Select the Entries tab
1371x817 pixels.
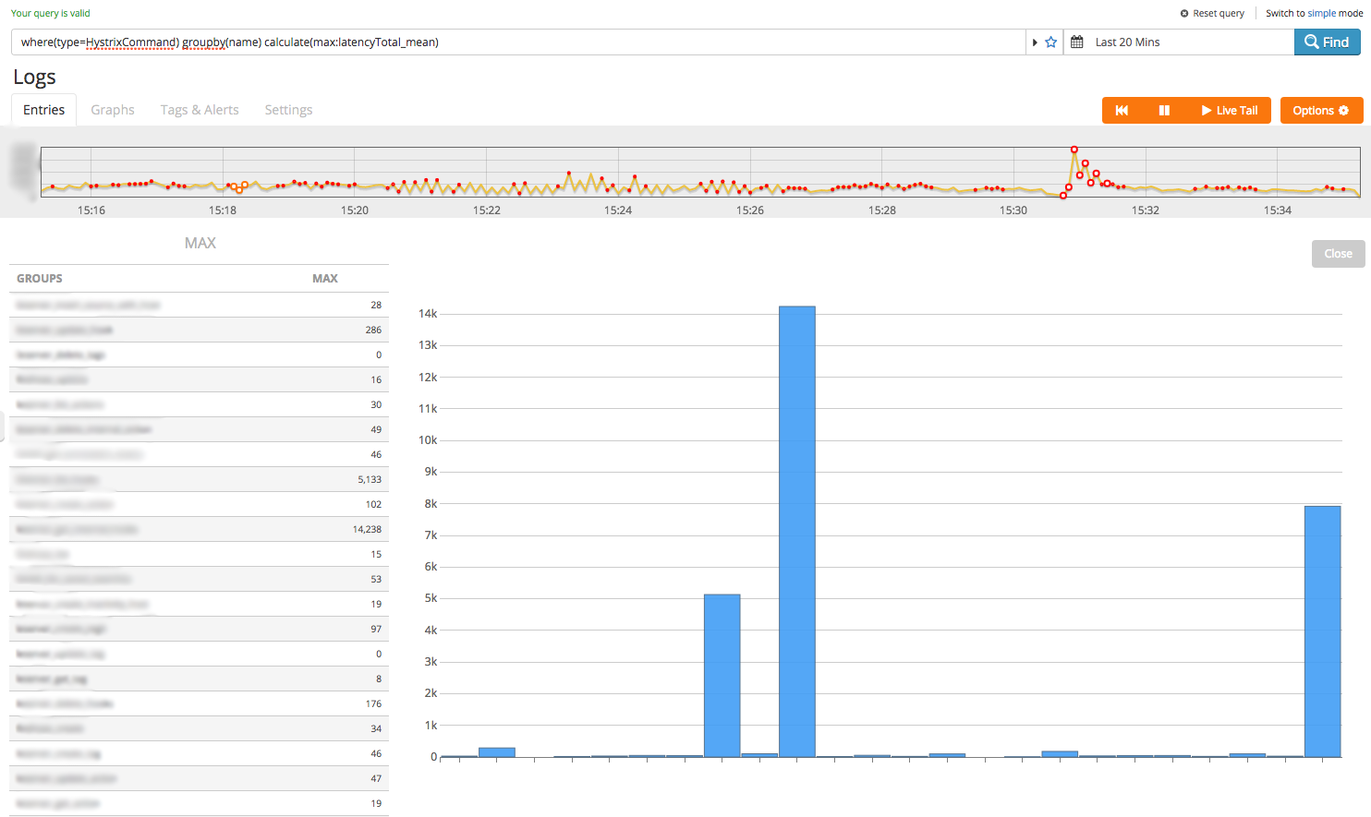point(44,110)
